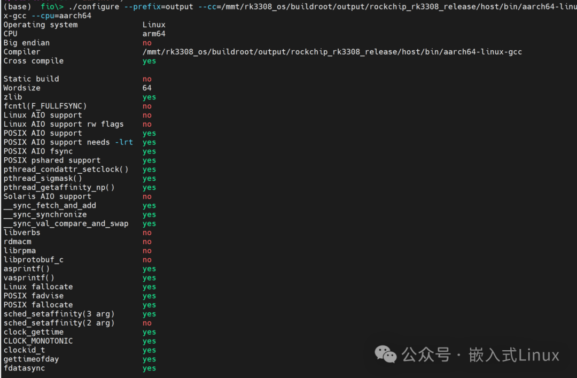Click the "./configure" command in the prompt line
Screen dimensions: 577x378
pyautogui.click(x=94, y=6)
